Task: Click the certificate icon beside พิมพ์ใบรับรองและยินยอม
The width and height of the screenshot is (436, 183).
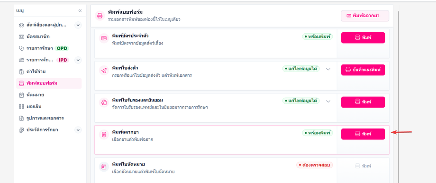Action: point(104,102)
